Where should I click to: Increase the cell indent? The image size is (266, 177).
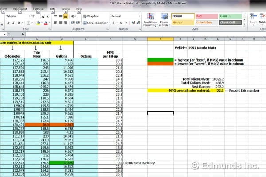click(78, 23)
